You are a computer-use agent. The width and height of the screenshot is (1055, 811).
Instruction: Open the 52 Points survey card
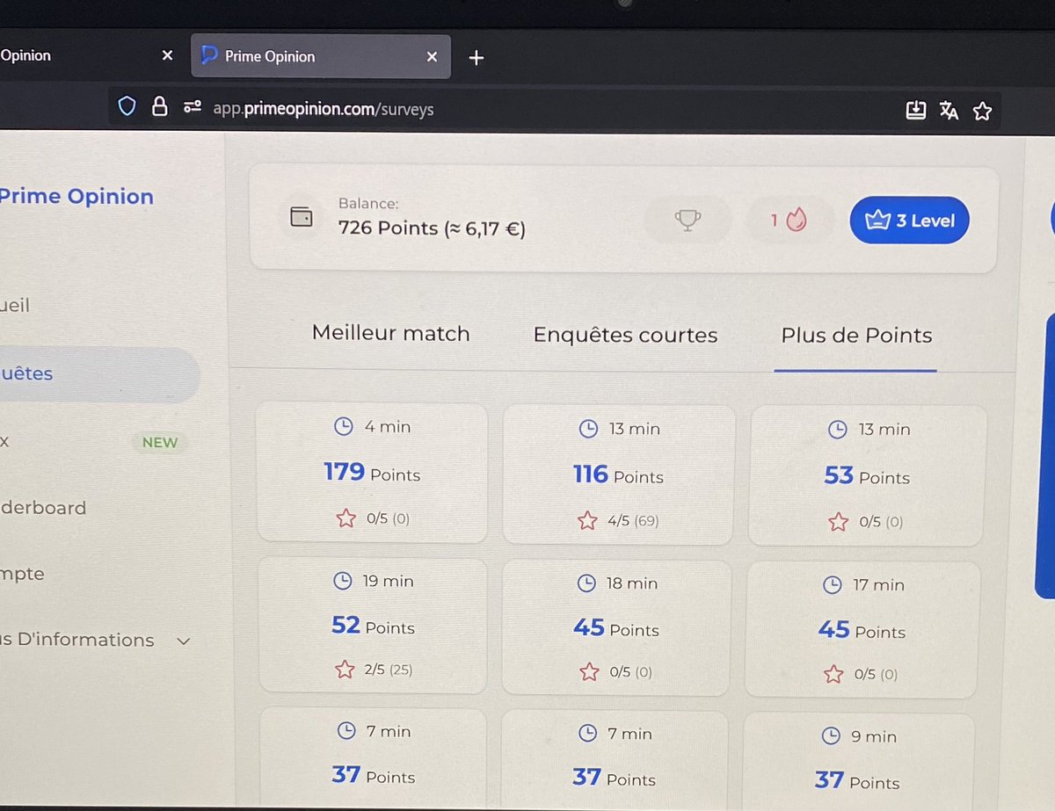373,626
